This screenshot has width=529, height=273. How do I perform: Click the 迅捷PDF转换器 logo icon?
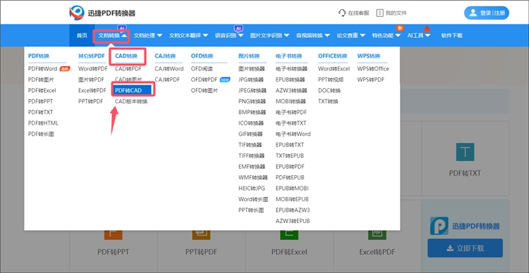pos(77,13)
